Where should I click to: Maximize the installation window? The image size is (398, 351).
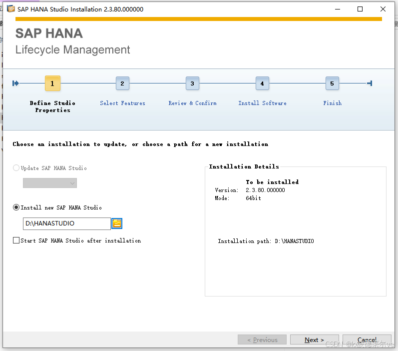pos(360,9)
